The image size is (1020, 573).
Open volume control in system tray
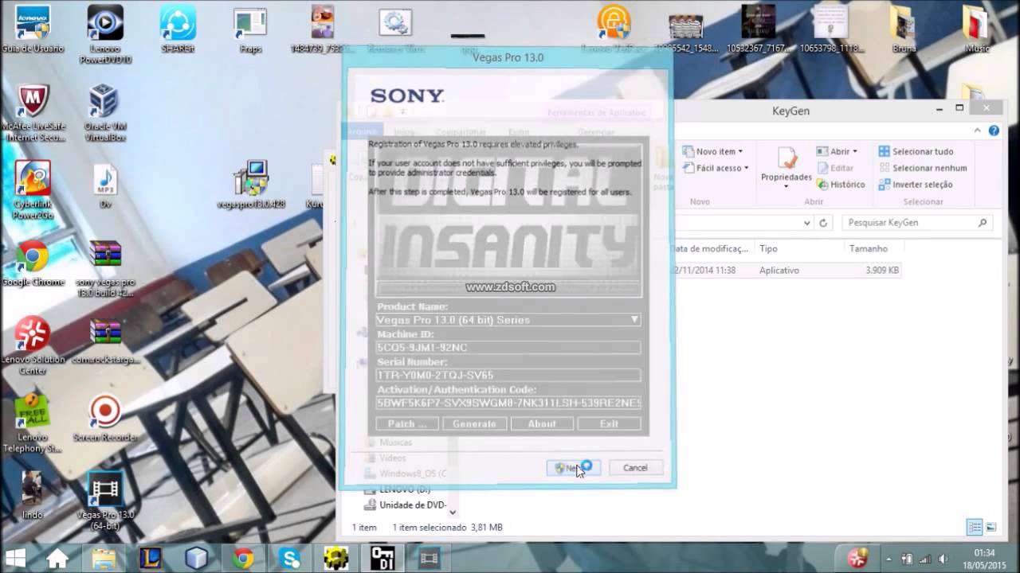943,559
